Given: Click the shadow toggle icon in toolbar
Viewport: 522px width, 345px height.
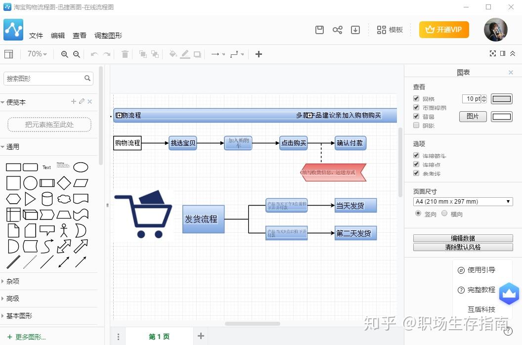Looking at the screenshot, I should [x=197, y=54].
